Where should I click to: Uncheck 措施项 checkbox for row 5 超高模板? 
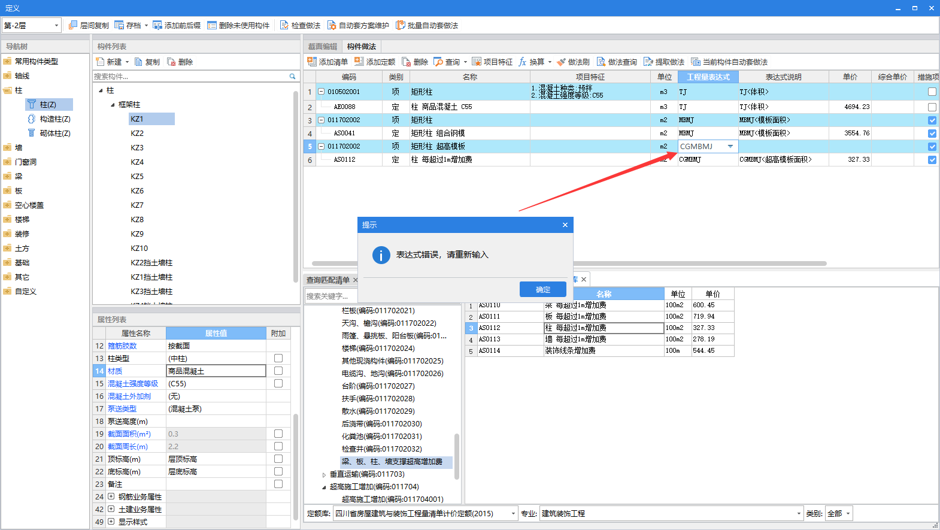pos(932,147)
